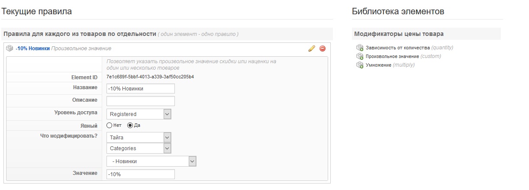Remove rule with red minus icon

pyautogui.click(x=323, y=48)
